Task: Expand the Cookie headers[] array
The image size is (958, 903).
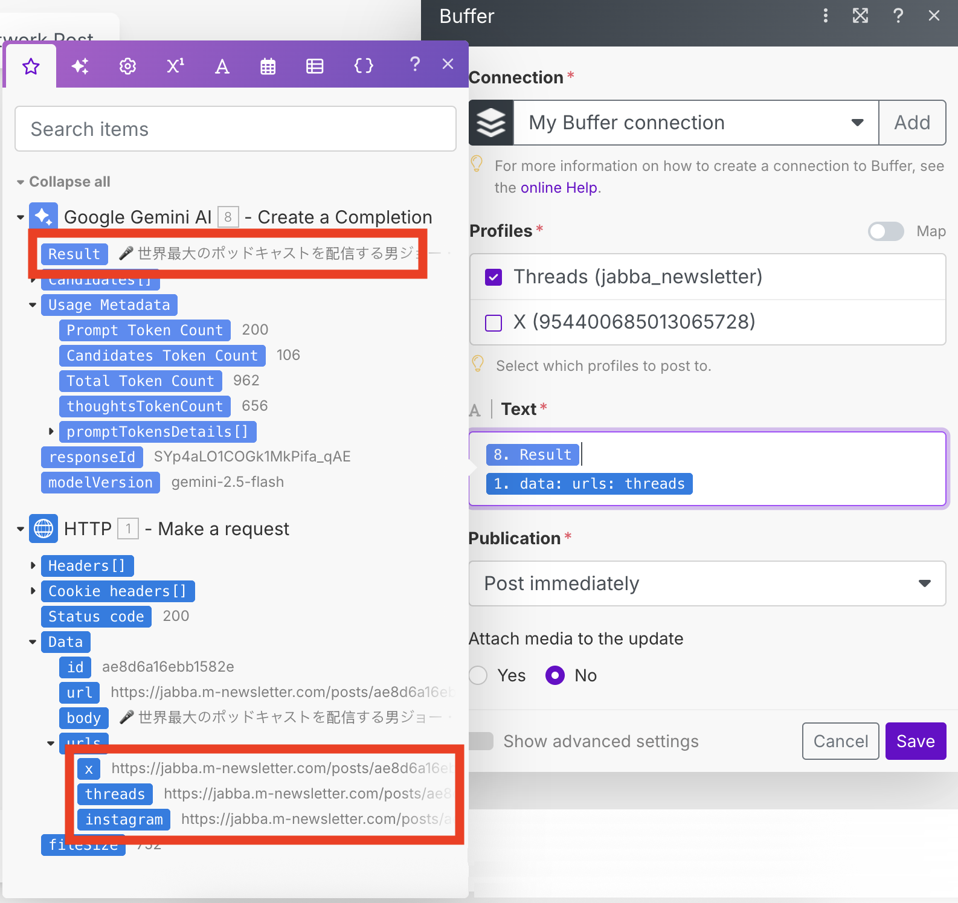Action: tap(33, 591)
